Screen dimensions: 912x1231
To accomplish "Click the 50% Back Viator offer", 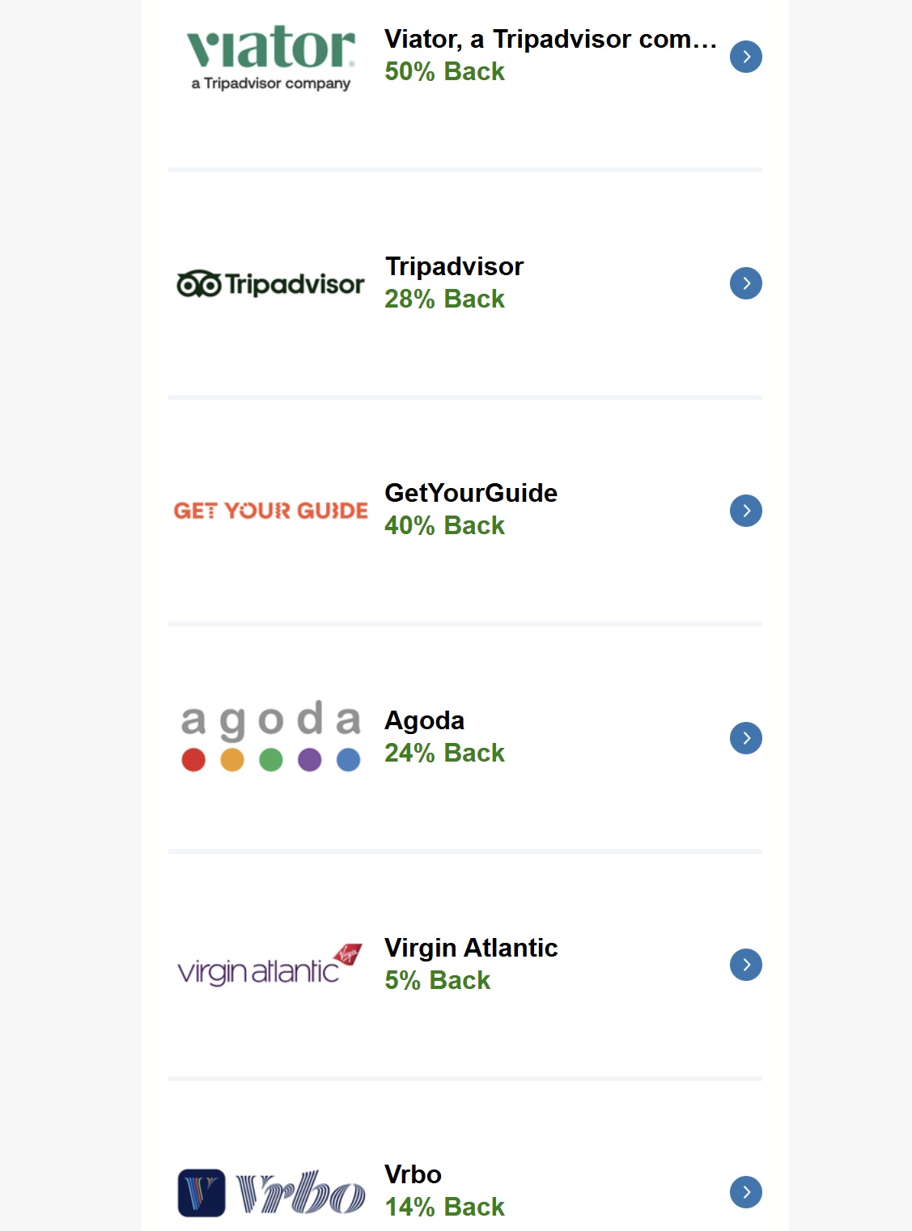I will click(x=444, y=72).
